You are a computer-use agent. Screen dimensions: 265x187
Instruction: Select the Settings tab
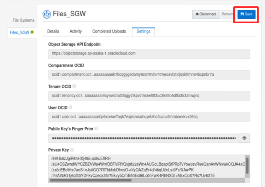coord(143,31)
